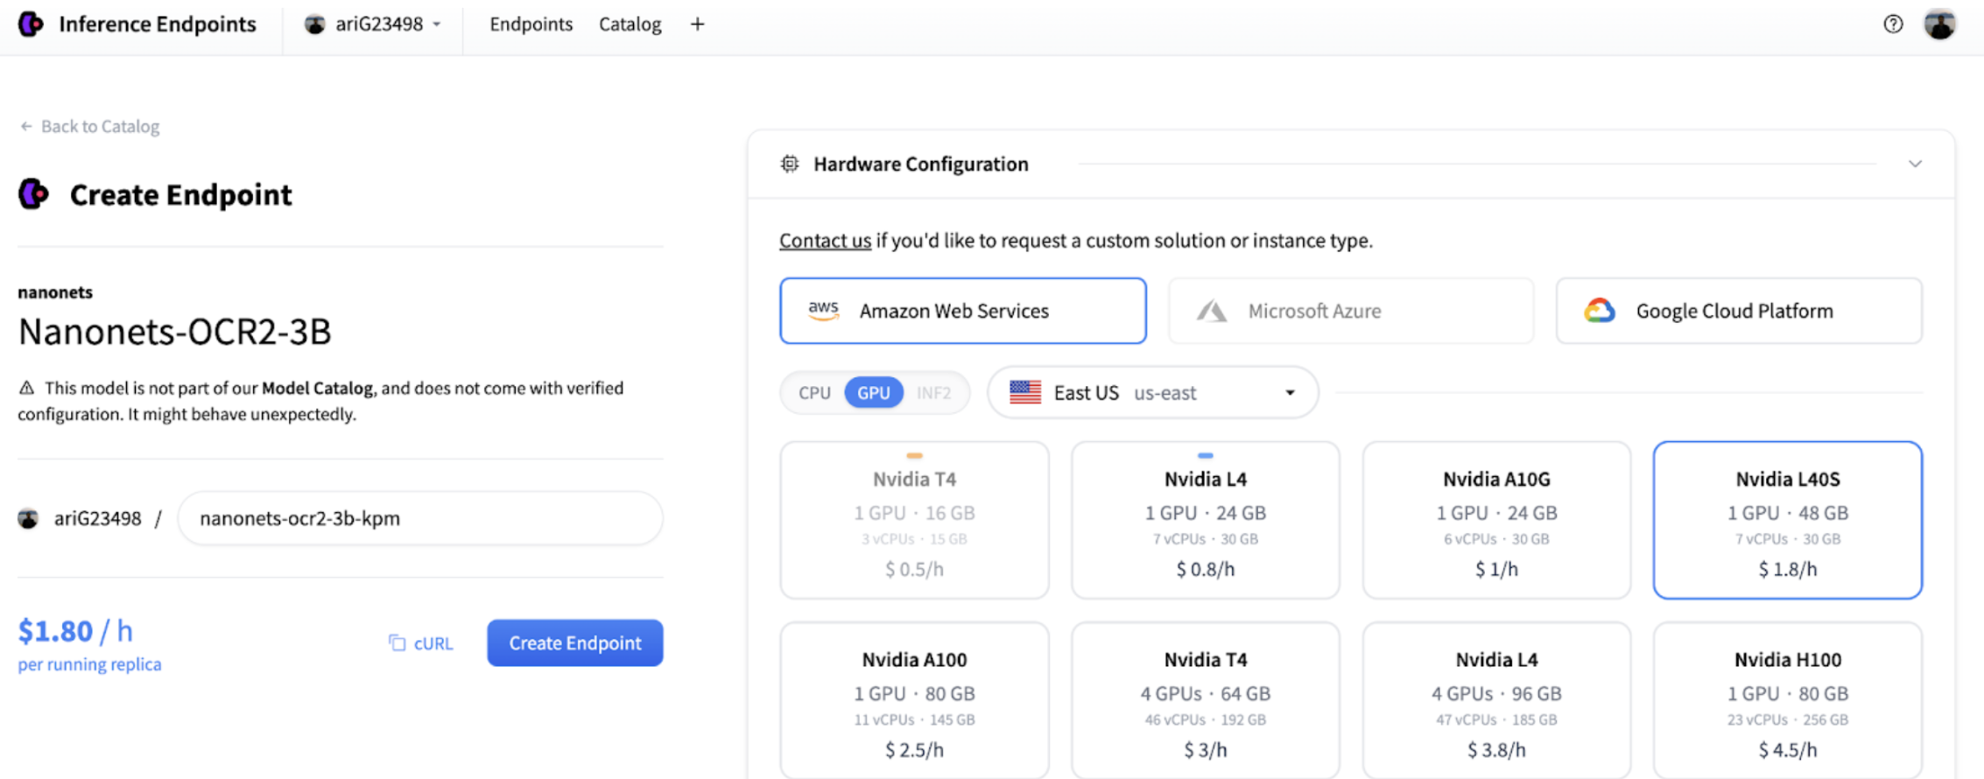
Task: Collapse the Hardware Configuration section
Action: (x=1915, y=164)
